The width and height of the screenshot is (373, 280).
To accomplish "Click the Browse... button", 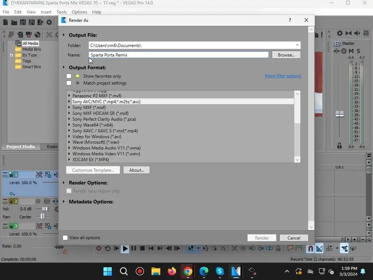I will (286, 55).
